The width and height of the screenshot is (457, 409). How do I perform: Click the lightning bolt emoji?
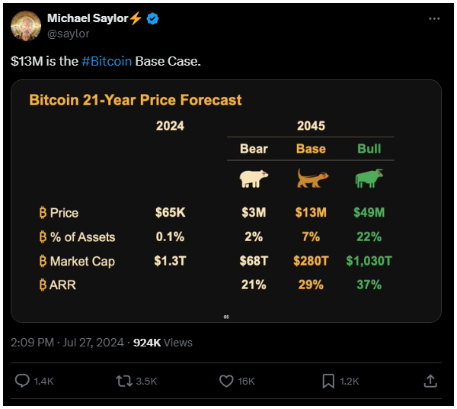click(x=136, y=18)
